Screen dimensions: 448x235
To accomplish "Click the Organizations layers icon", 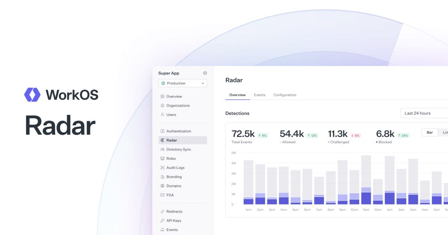I will [162, 106].
